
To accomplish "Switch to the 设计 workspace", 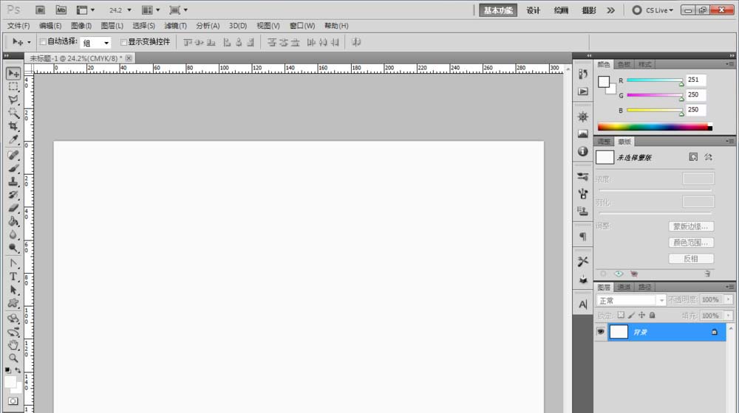I will [534, 10].
